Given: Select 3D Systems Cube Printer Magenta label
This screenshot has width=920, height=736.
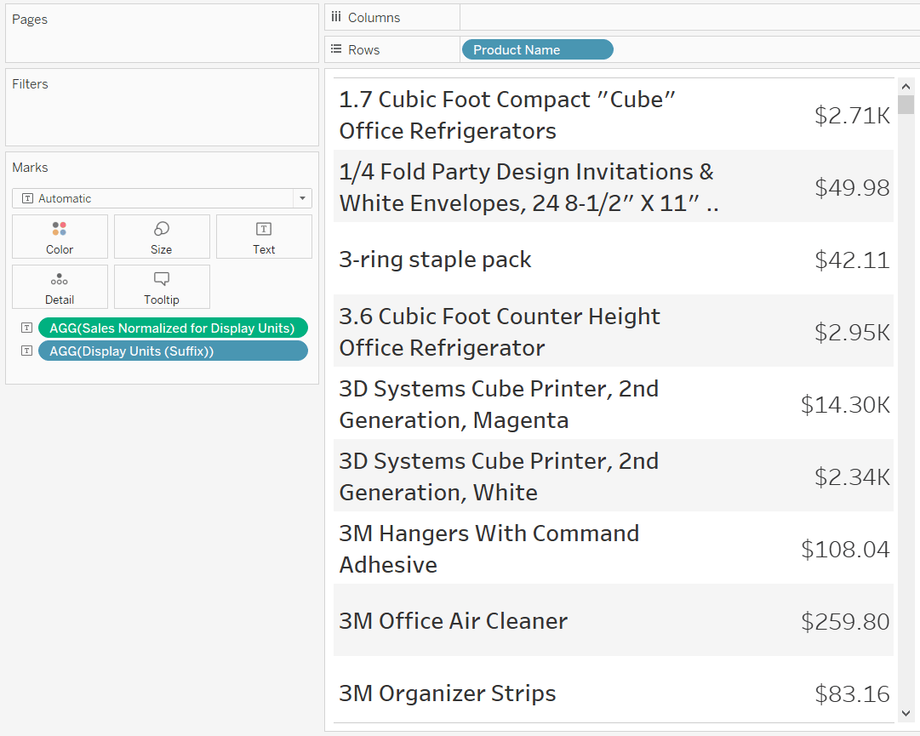Looking at the screenshot, I should (500, 404).
